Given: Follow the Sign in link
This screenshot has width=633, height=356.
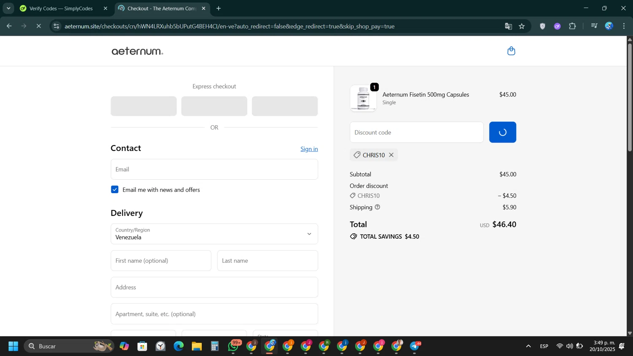Looking at the screenshot, I should point(309,149).
